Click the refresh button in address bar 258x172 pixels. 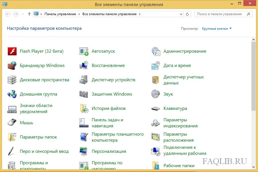click(x=187, y=14)
